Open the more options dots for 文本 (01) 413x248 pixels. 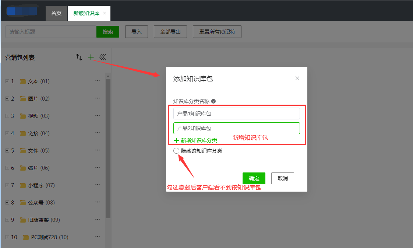pos(98,81)
